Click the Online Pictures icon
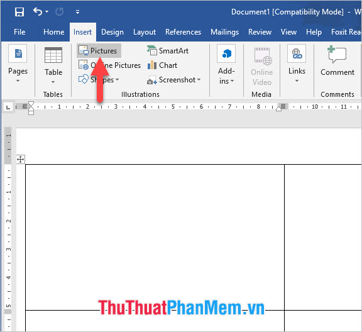The height and width of the screenshot is (332, 362). pyautogui.click(x=84, y=65)
